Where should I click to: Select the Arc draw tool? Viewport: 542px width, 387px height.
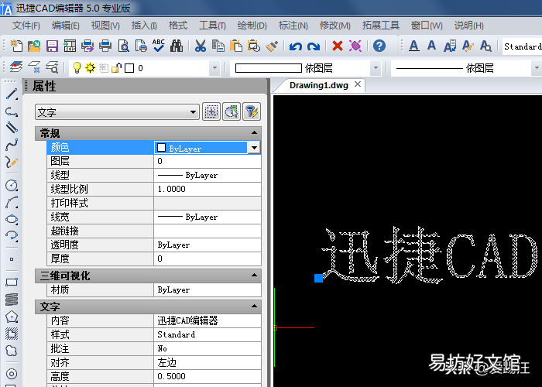(x=12, y=203)
